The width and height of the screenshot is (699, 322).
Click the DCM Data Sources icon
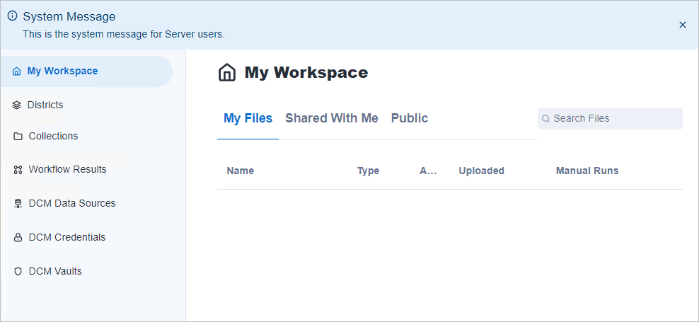tap(18, 204)
